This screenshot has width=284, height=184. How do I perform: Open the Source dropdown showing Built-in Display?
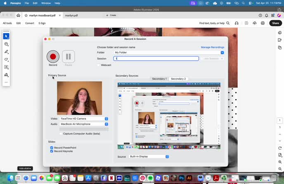149,156
